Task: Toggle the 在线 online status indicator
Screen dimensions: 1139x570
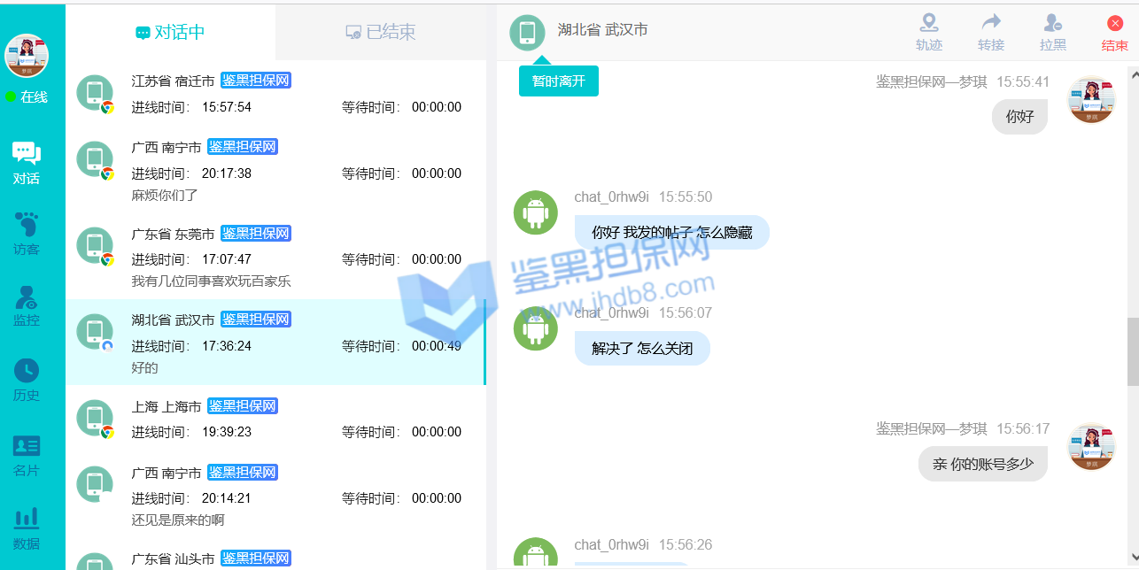Action: pyautogui.click(x=27, y=96)
